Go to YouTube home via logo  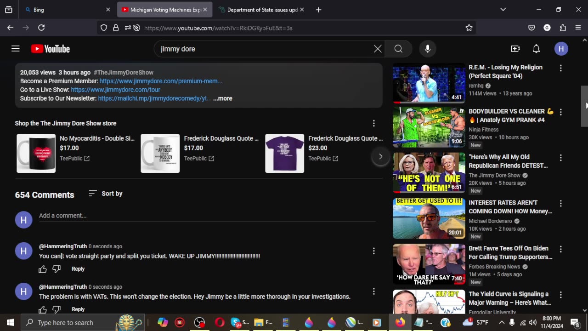point(51,49)
